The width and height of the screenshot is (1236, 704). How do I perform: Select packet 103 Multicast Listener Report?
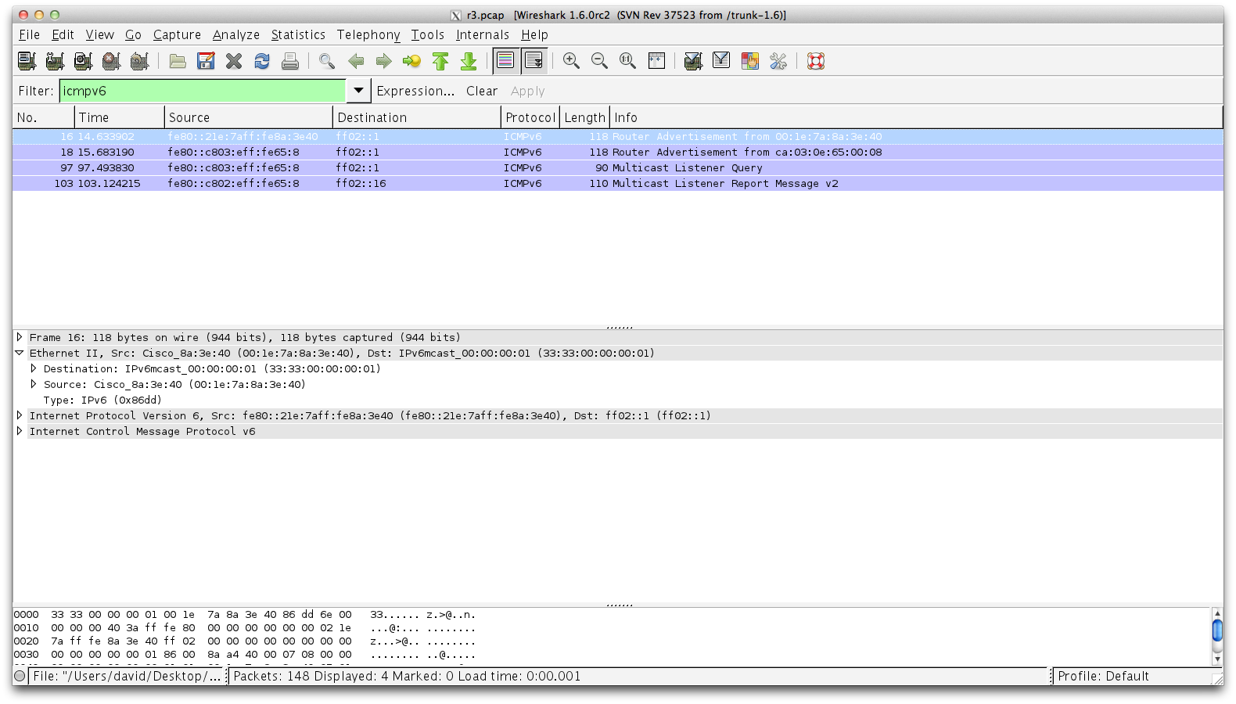[618, 183]
